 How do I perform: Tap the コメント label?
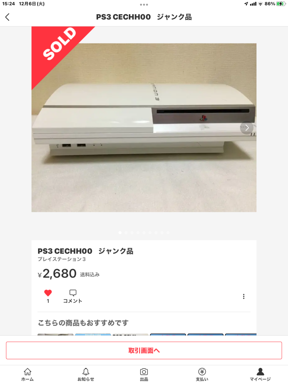73,301
